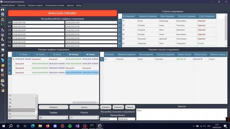Image resolution: width=230 pixels, height=129 pixels.
Task: Sort by the Статус сотрудника column header
Action: coord(207,16)
